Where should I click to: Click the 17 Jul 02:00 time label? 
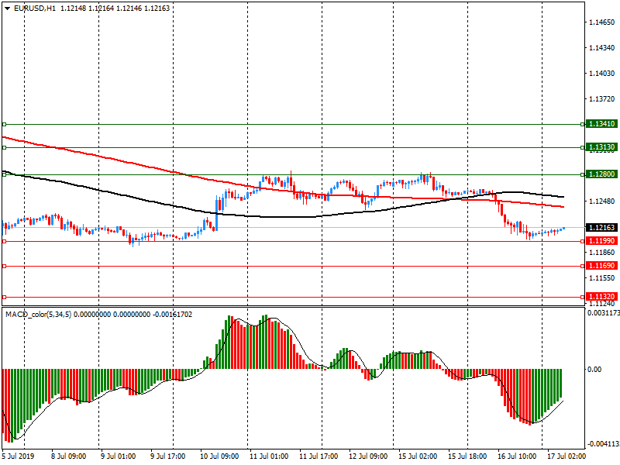567,456
